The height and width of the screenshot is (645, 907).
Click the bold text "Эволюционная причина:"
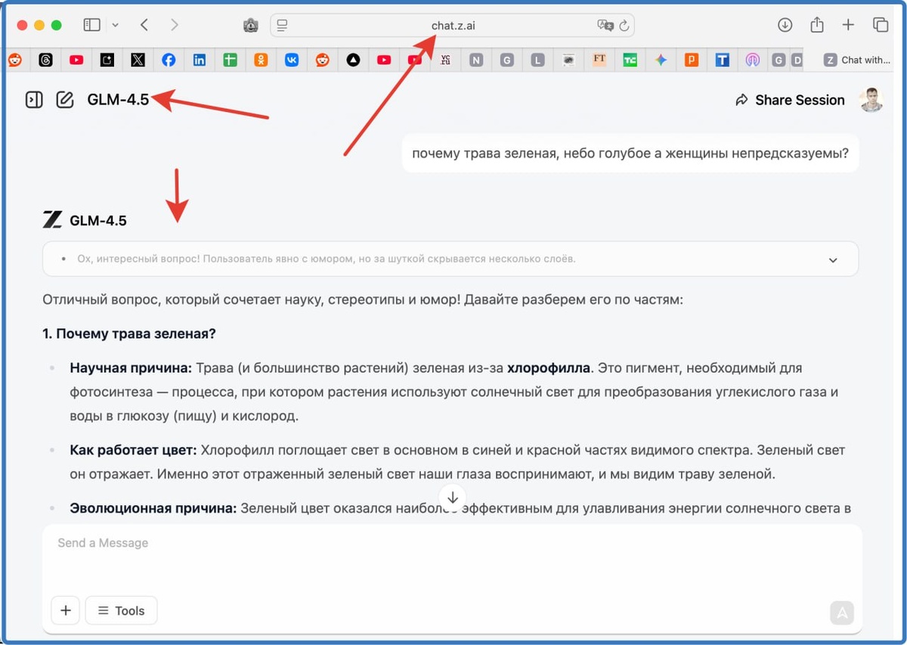[x=153, y=508]
